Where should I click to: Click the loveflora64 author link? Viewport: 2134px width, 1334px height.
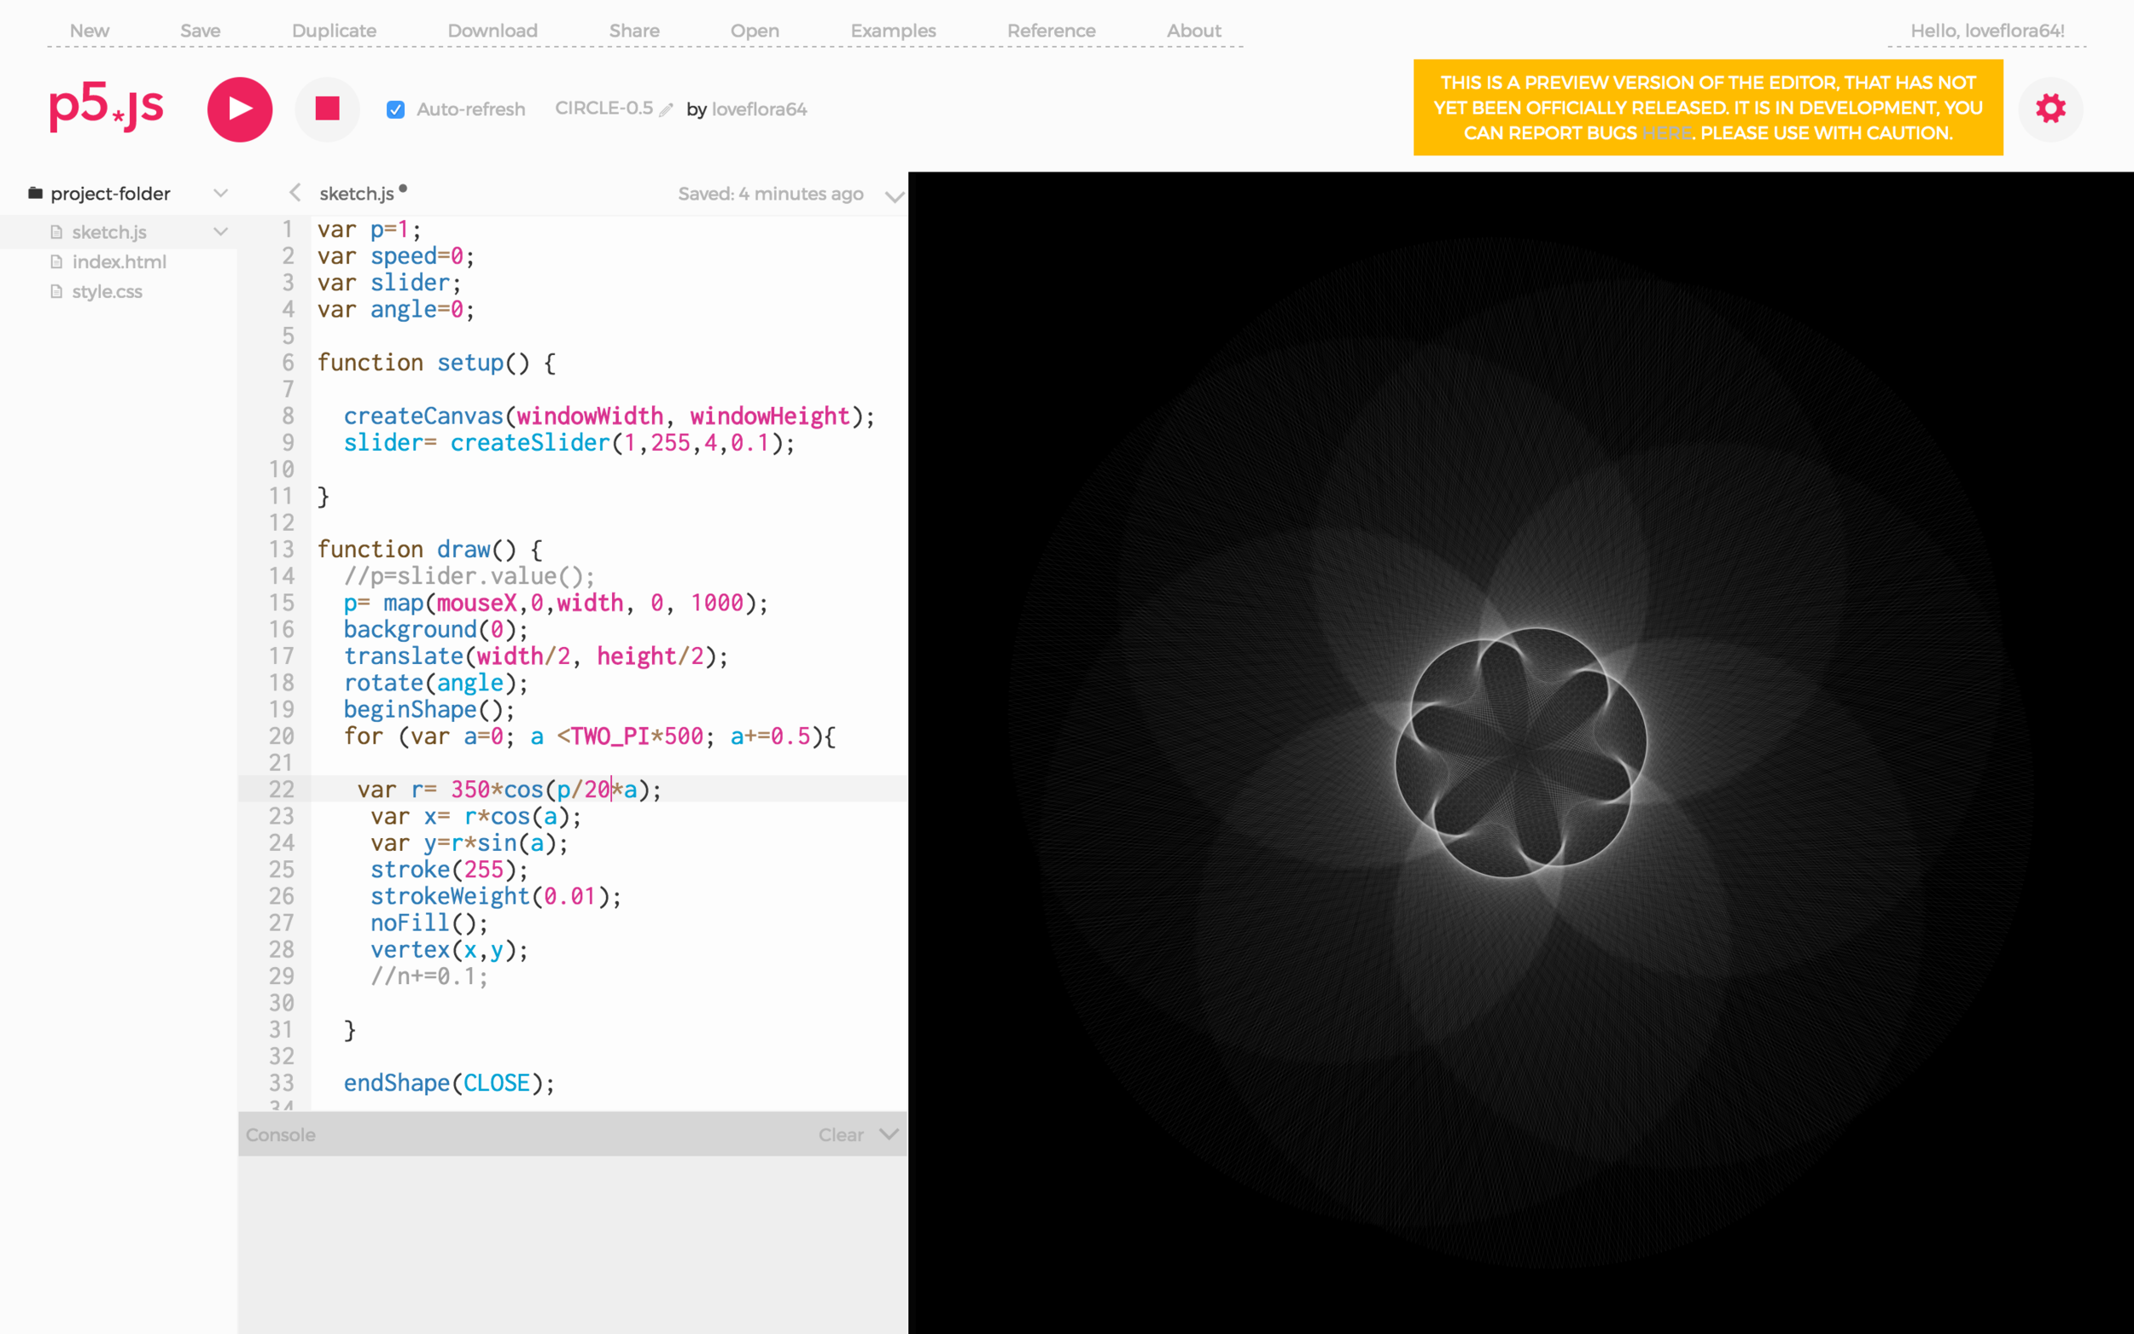pos(759,109)
